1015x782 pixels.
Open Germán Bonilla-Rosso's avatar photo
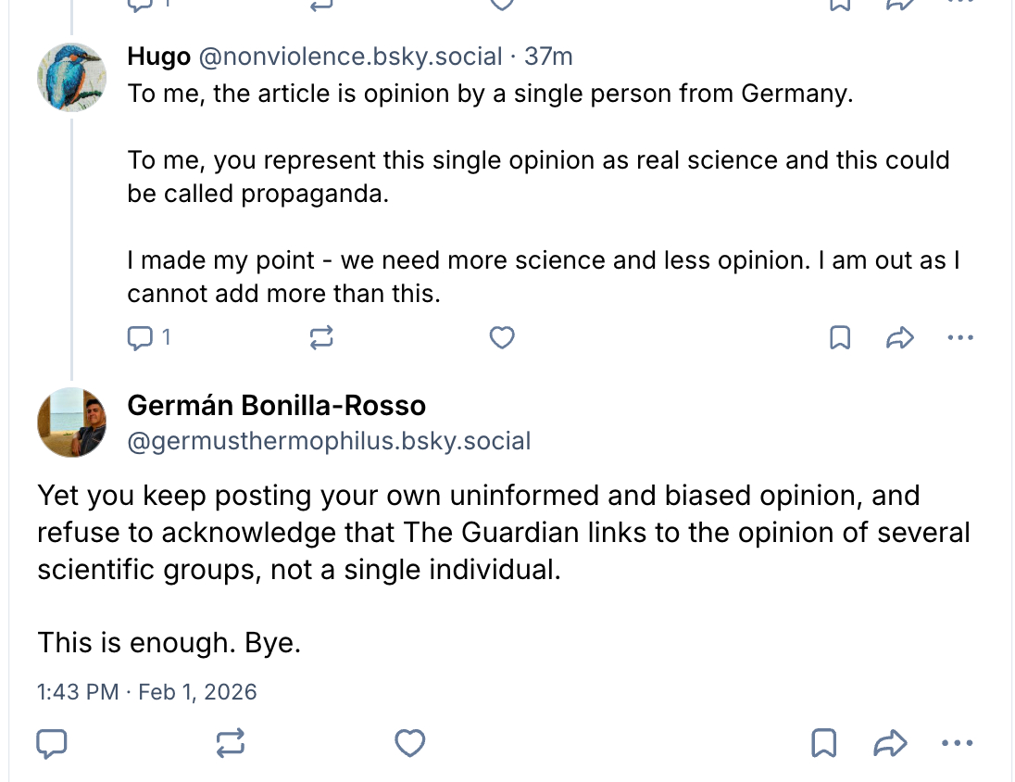pyautogui.click(x=71, y=423)
